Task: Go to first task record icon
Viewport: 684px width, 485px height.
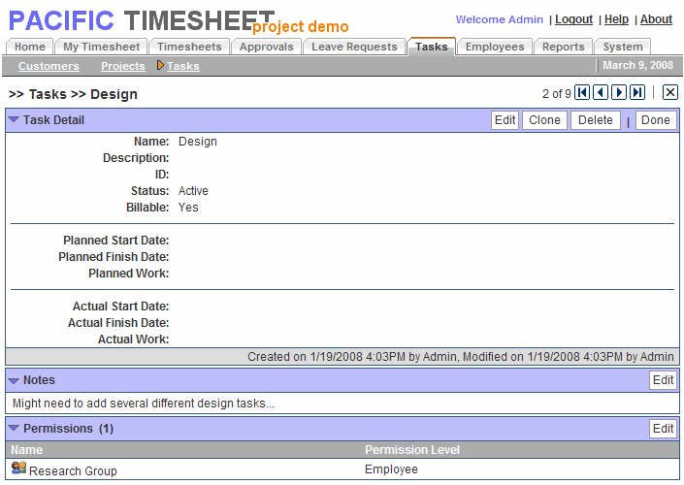Action: click(582, 93)
